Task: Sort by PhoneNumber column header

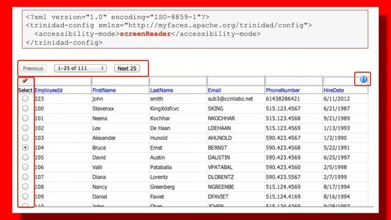Action: pos(283,90)
